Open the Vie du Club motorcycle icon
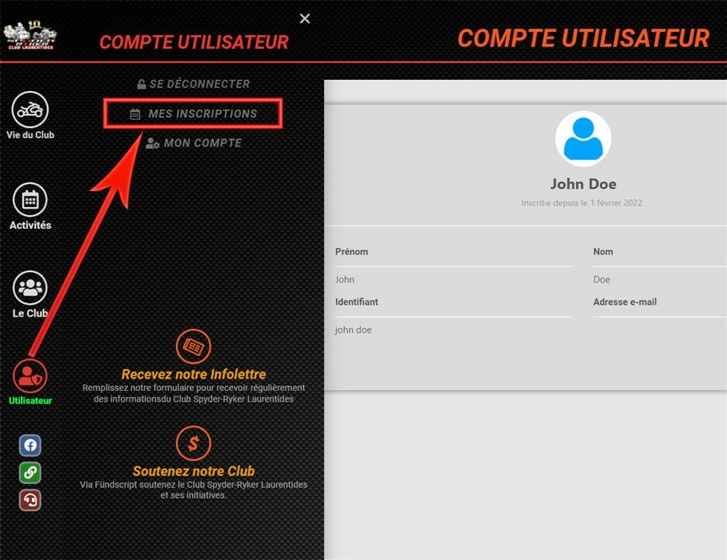 [30, 109]
